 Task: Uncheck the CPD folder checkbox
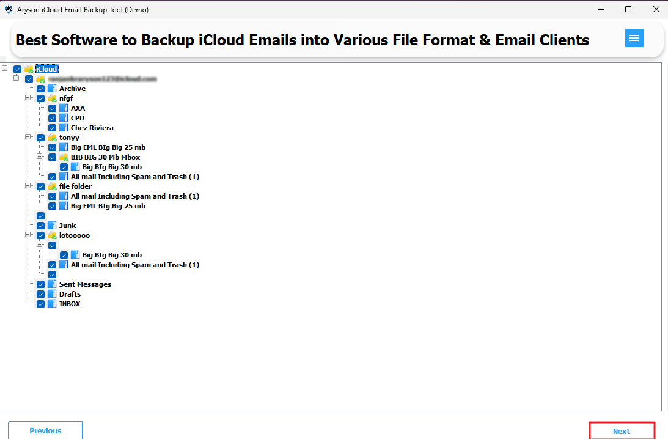(x=52, y=118)
